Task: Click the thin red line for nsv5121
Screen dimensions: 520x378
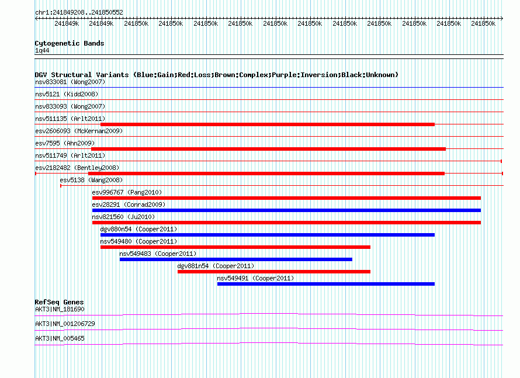Action: (269, 99)
